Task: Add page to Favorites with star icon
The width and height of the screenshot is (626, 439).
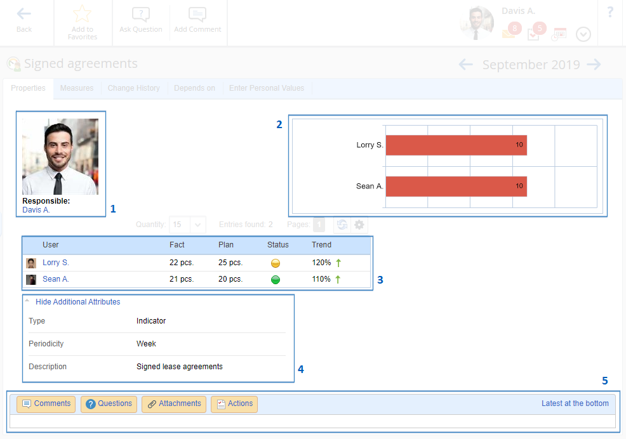Action: 83,15
